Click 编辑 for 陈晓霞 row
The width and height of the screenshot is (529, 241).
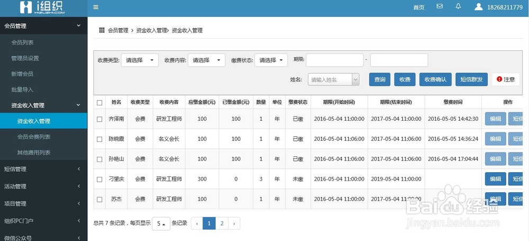(x=495, y=139)
